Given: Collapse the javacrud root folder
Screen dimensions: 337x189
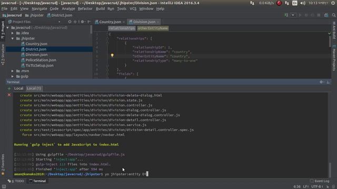Looking at the screenshot, I should (x=8, y=28).
